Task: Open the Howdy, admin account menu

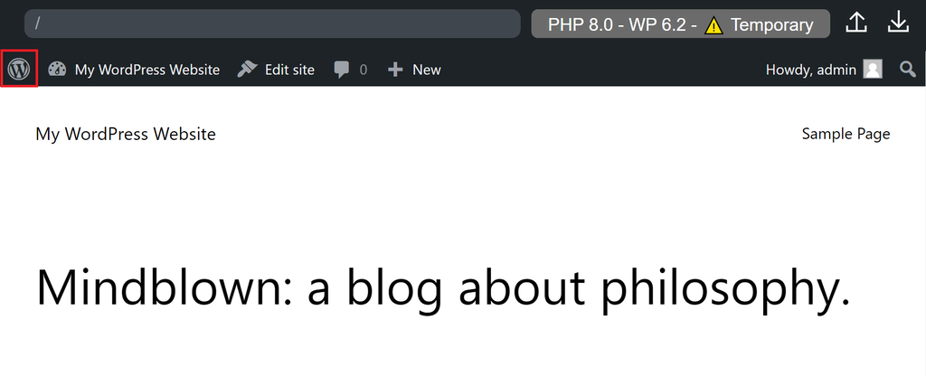Action: [810, 70]
